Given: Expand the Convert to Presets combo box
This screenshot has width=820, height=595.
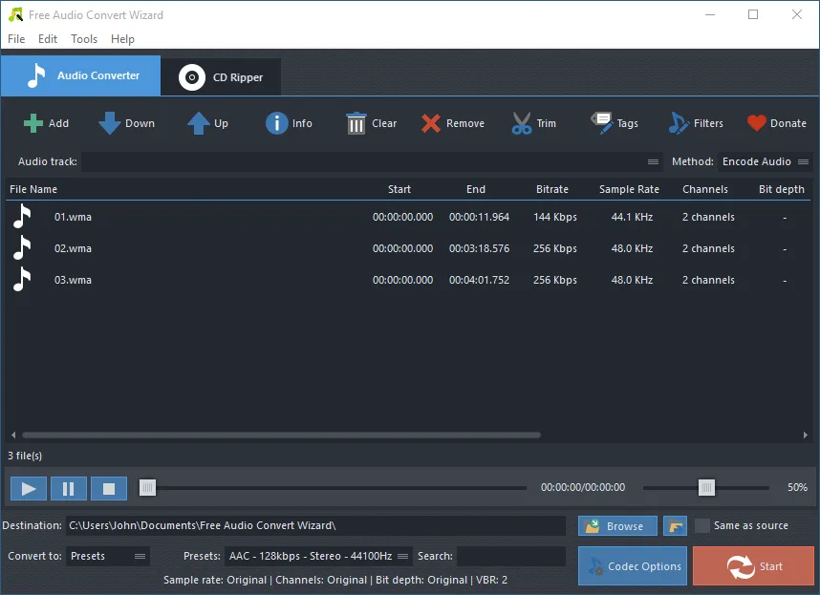Looking at the screenshot, I should (108, 555).
